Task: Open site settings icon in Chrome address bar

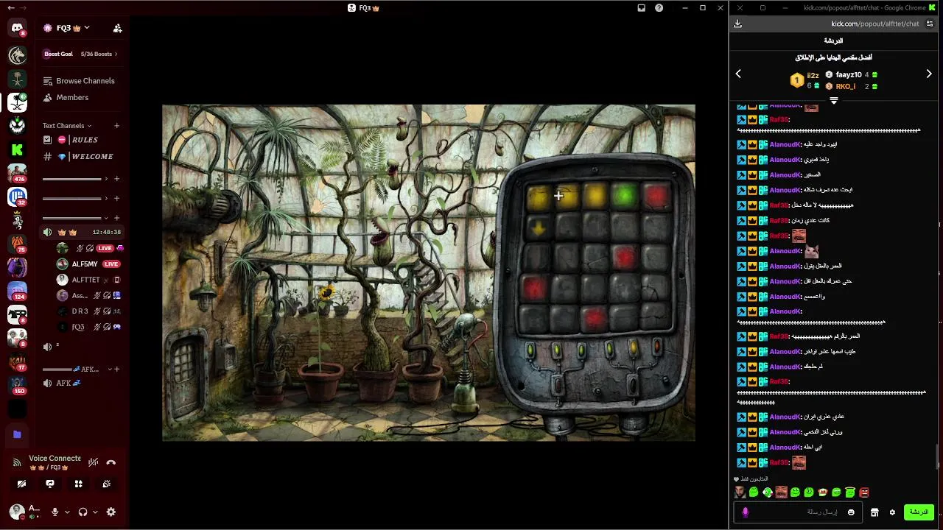Action: coord(930,24)
